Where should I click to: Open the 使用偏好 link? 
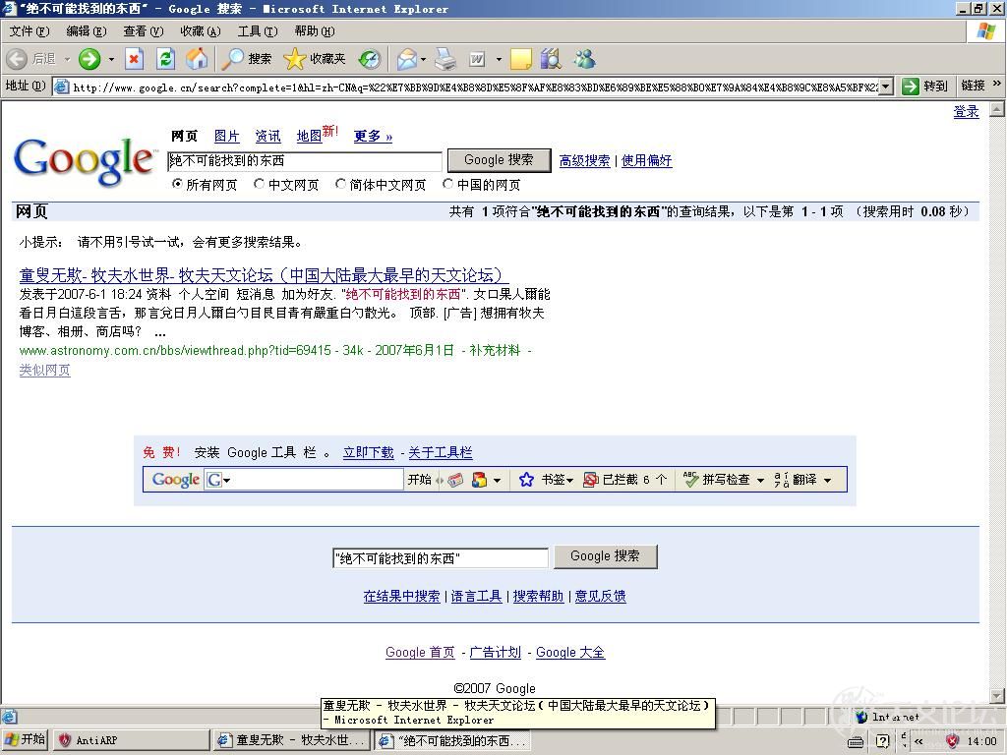pyautogui.click(x=647, y=160)
